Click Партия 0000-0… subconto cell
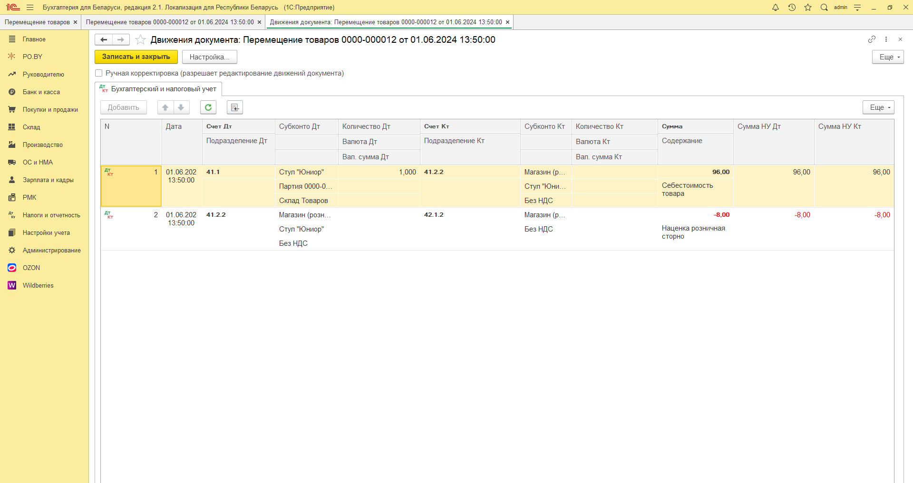The height and width of the screenshot is (483, 913). click(306, 186)
